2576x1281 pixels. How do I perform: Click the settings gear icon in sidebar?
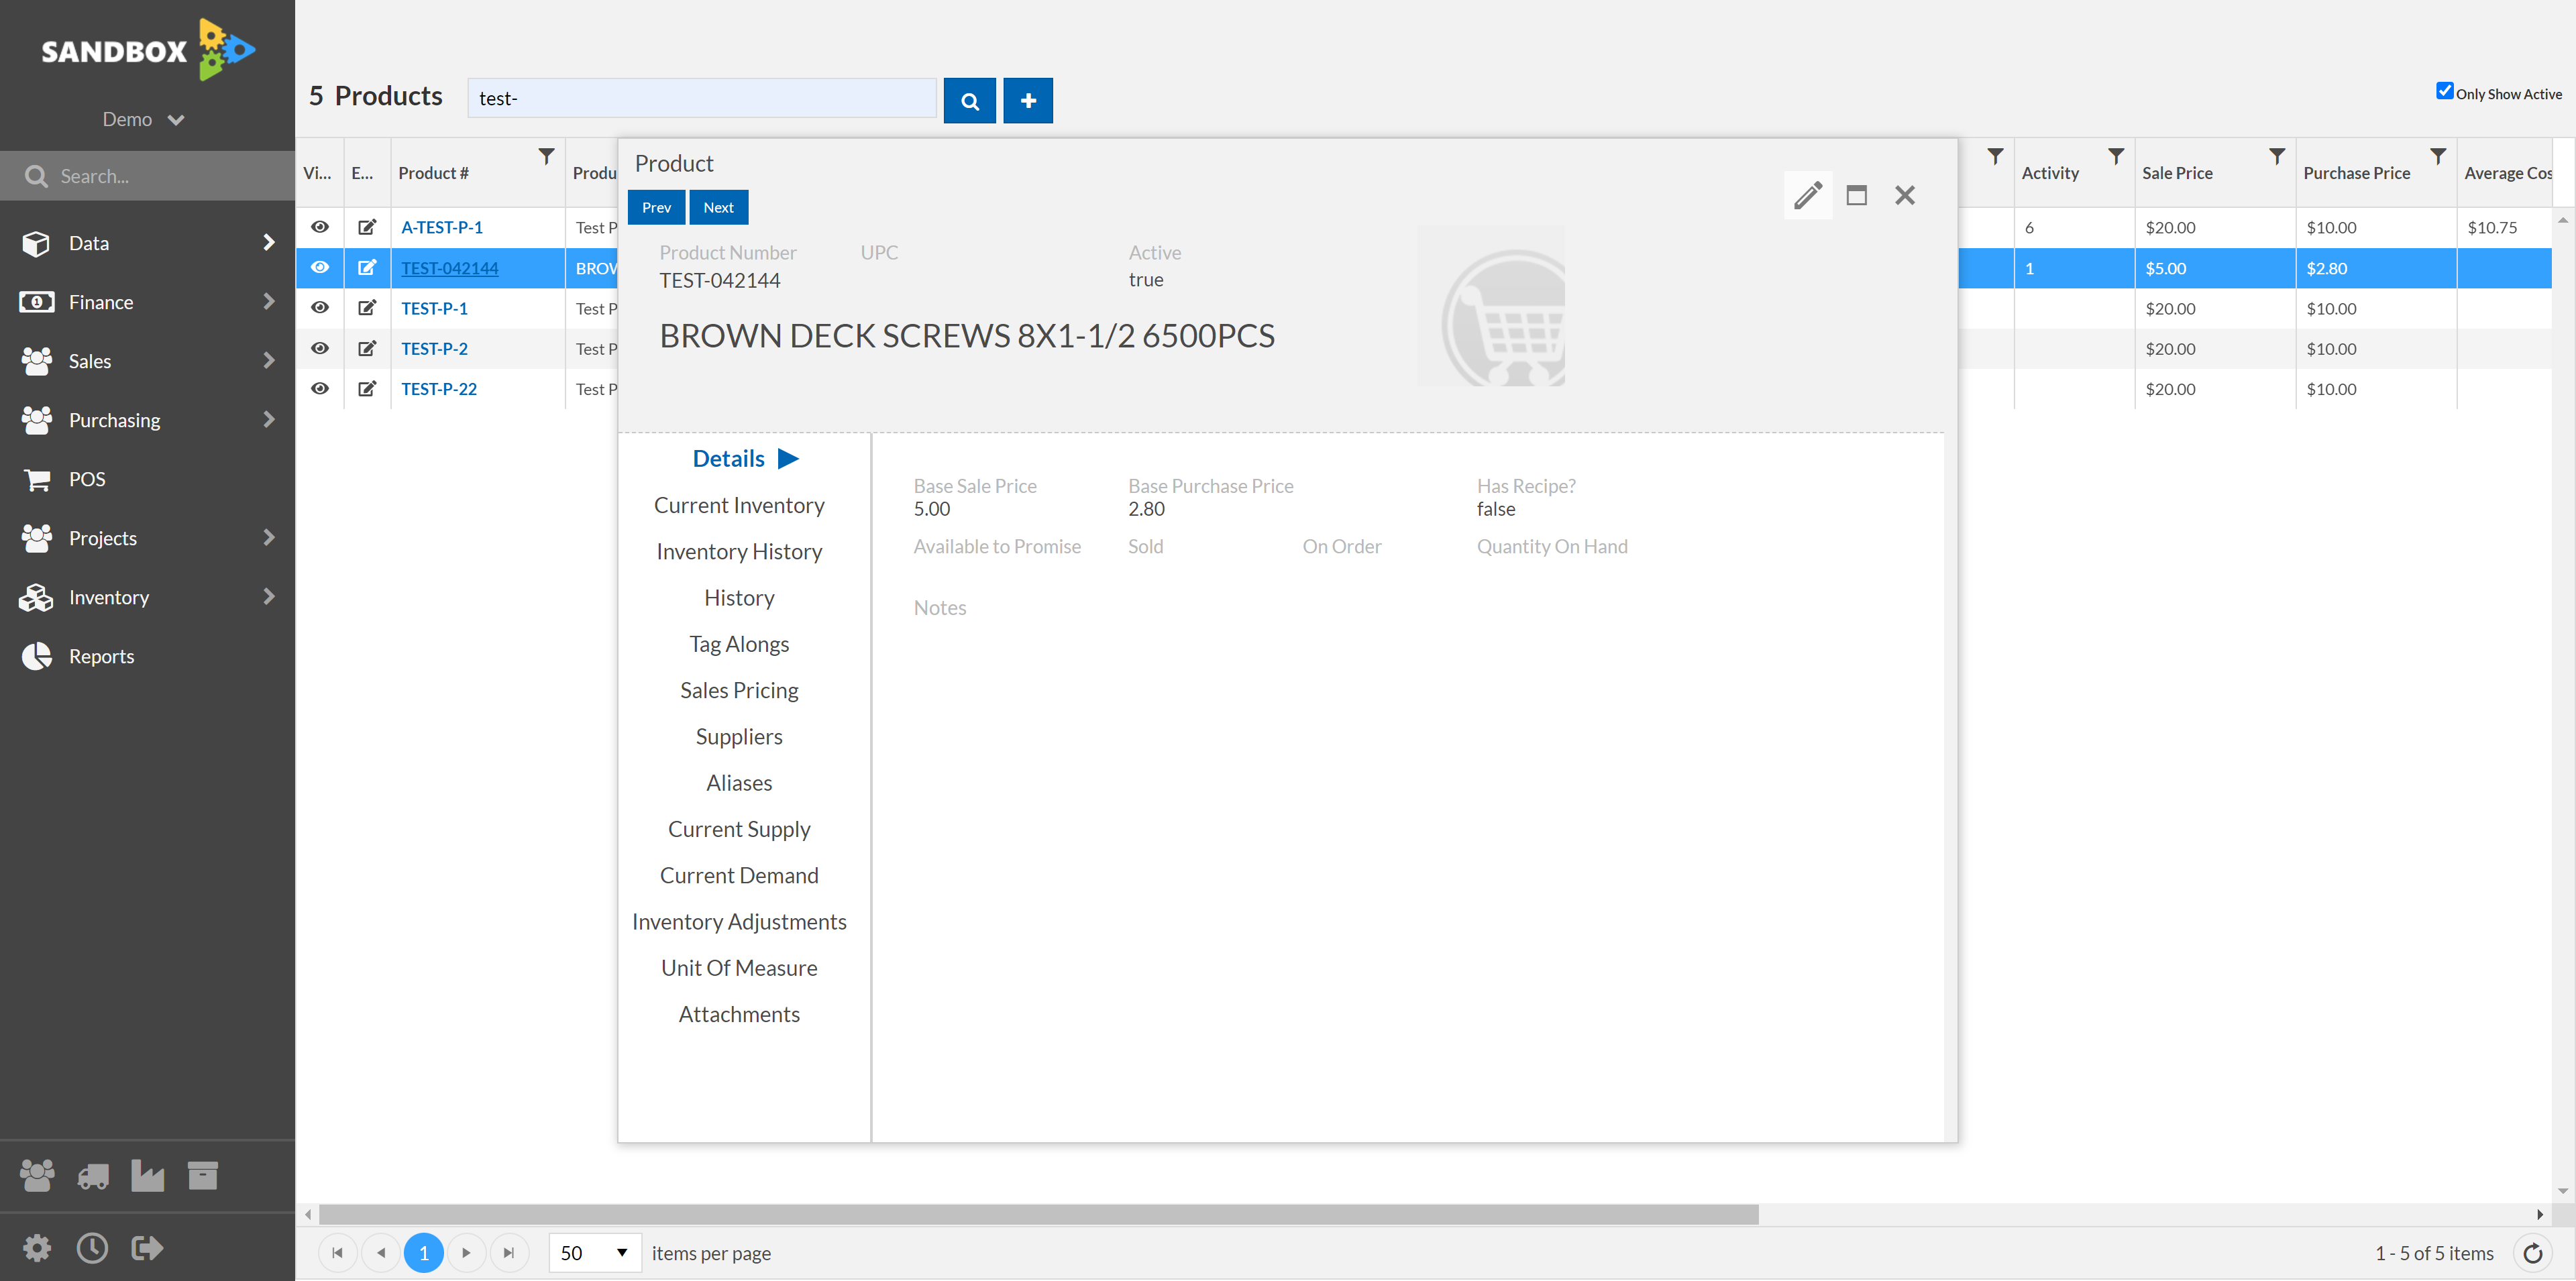(37, 1247)
